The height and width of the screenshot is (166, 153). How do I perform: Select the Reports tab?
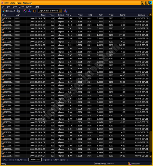[46, 160]
